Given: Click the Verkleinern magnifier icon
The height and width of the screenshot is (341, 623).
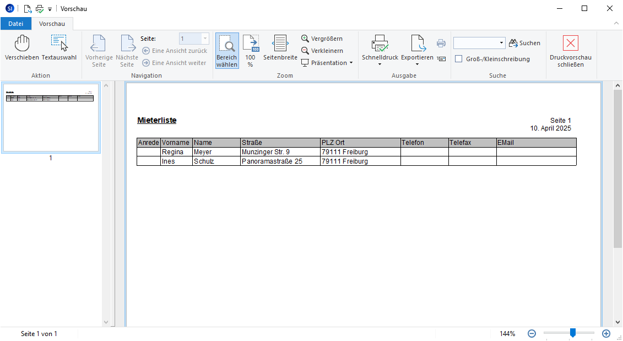Looking at the screenshot, I should 305,51.
